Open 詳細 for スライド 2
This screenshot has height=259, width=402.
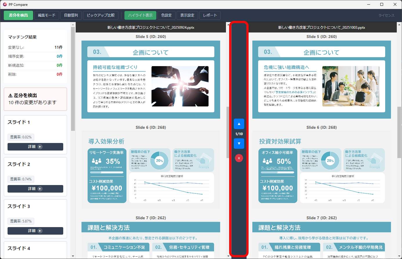[x=35, y=189]
